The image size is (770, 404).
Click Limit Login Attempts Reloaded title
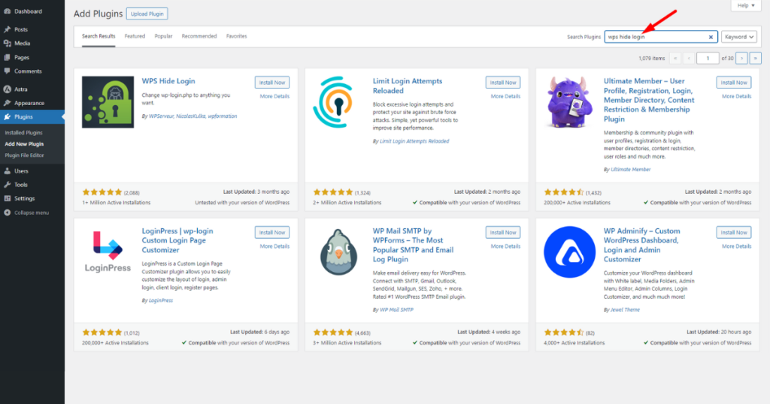pyautogui.click(x=407, y=86)
